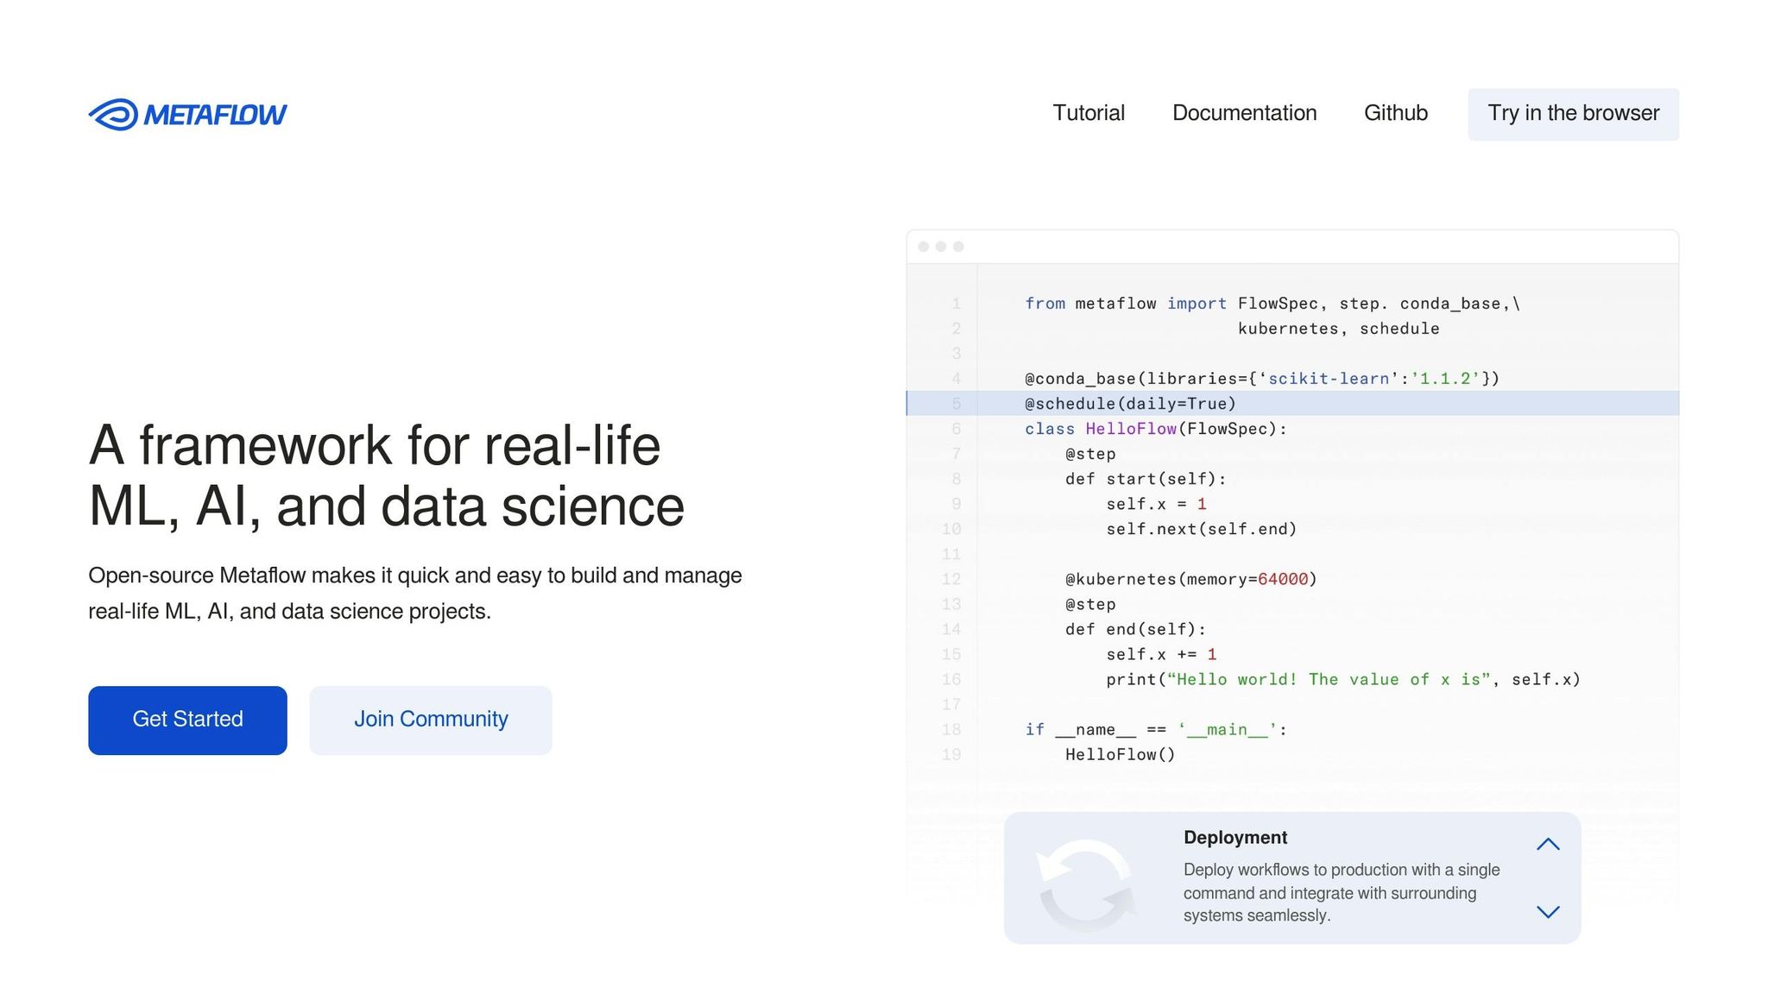Click the Join Community button
Image resolution: width=1768 pixels, height=994 pixels.
pos(431,720)
